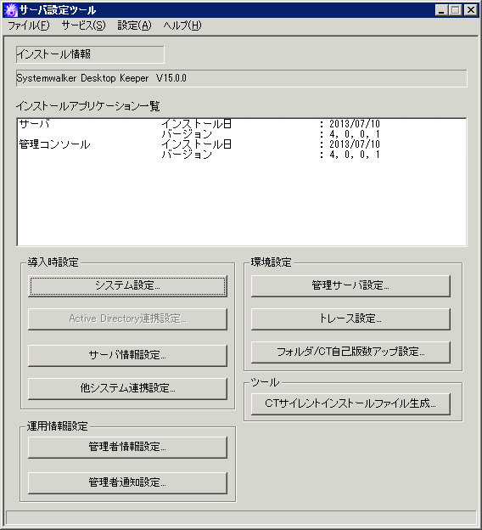Launch CTサイレントインストールファイル生成...
Image resolution: width=482 pixels, height=530 pixels.
[x=350, y=404]
